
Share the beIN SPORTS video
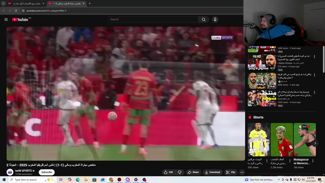193,172
